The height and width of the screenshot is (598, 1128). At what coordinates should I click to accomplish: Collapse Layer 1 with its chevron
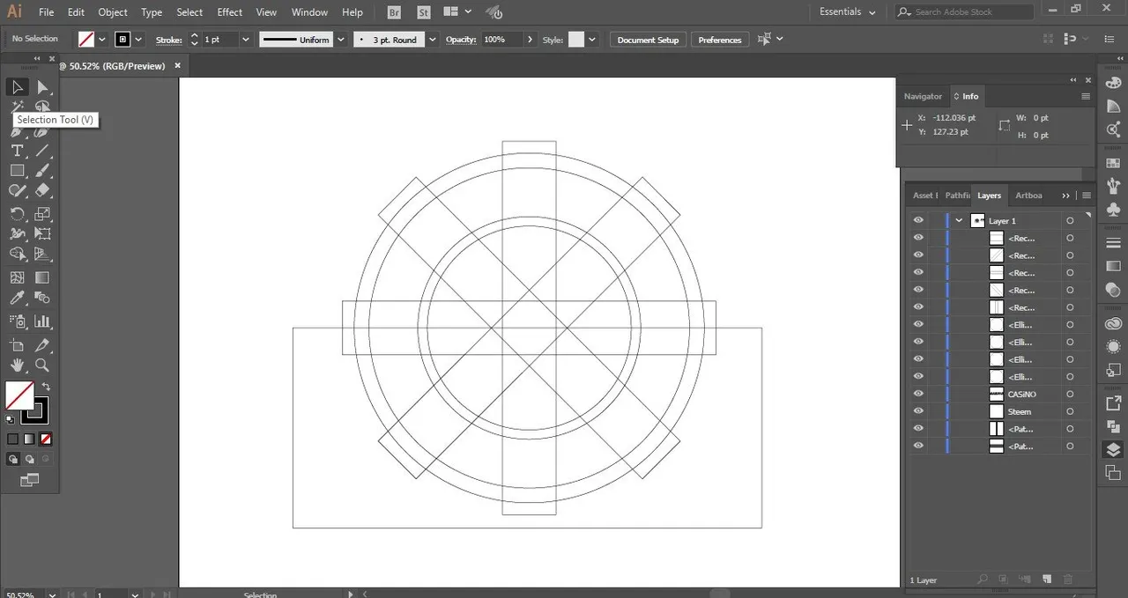959,221
